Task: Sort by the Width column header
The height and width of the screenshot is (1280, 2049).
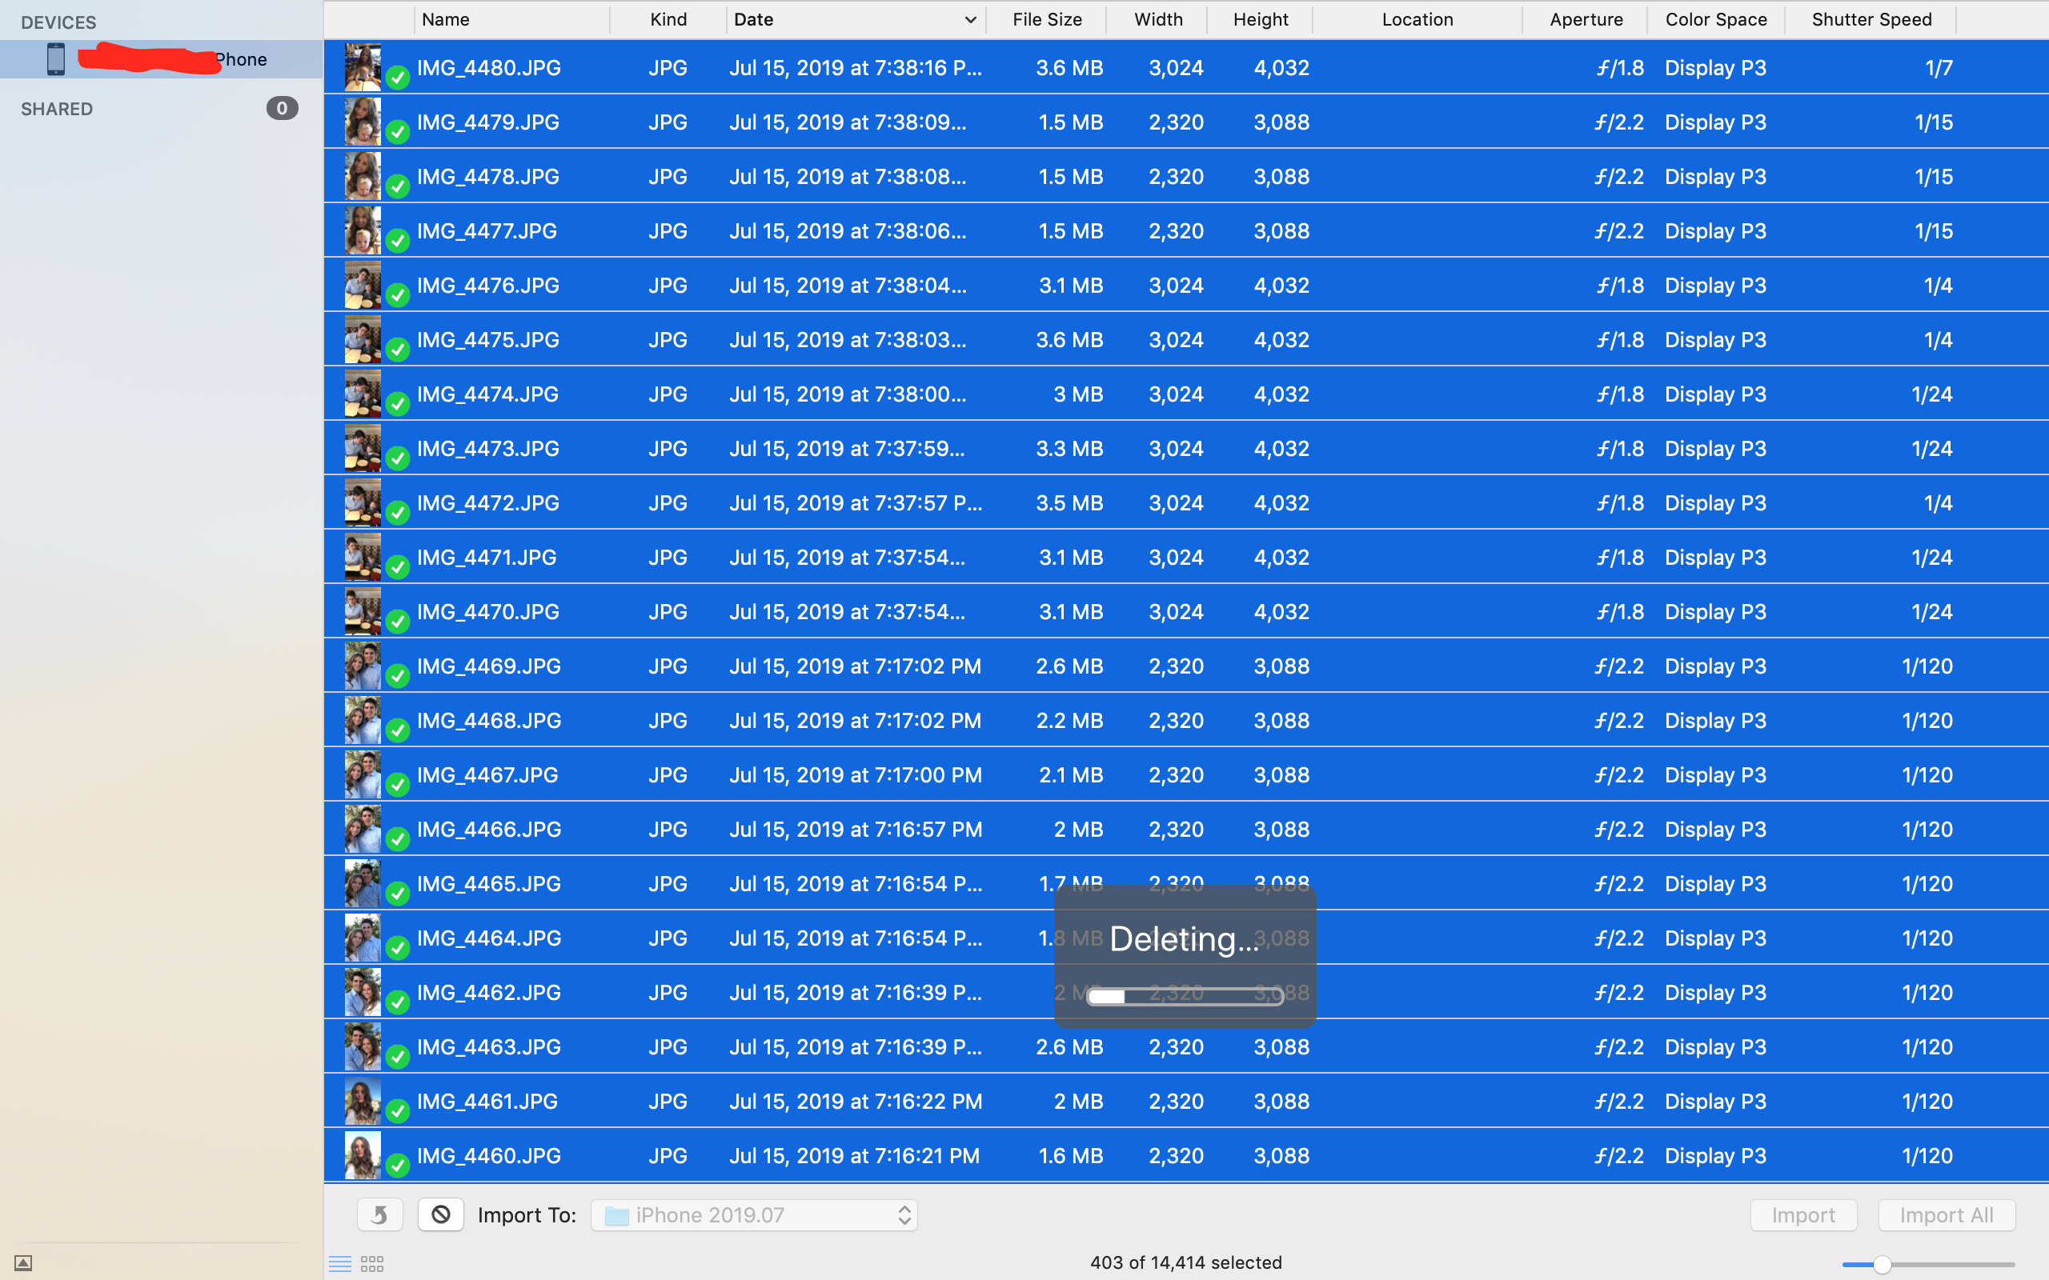Action: (1157, 19)
